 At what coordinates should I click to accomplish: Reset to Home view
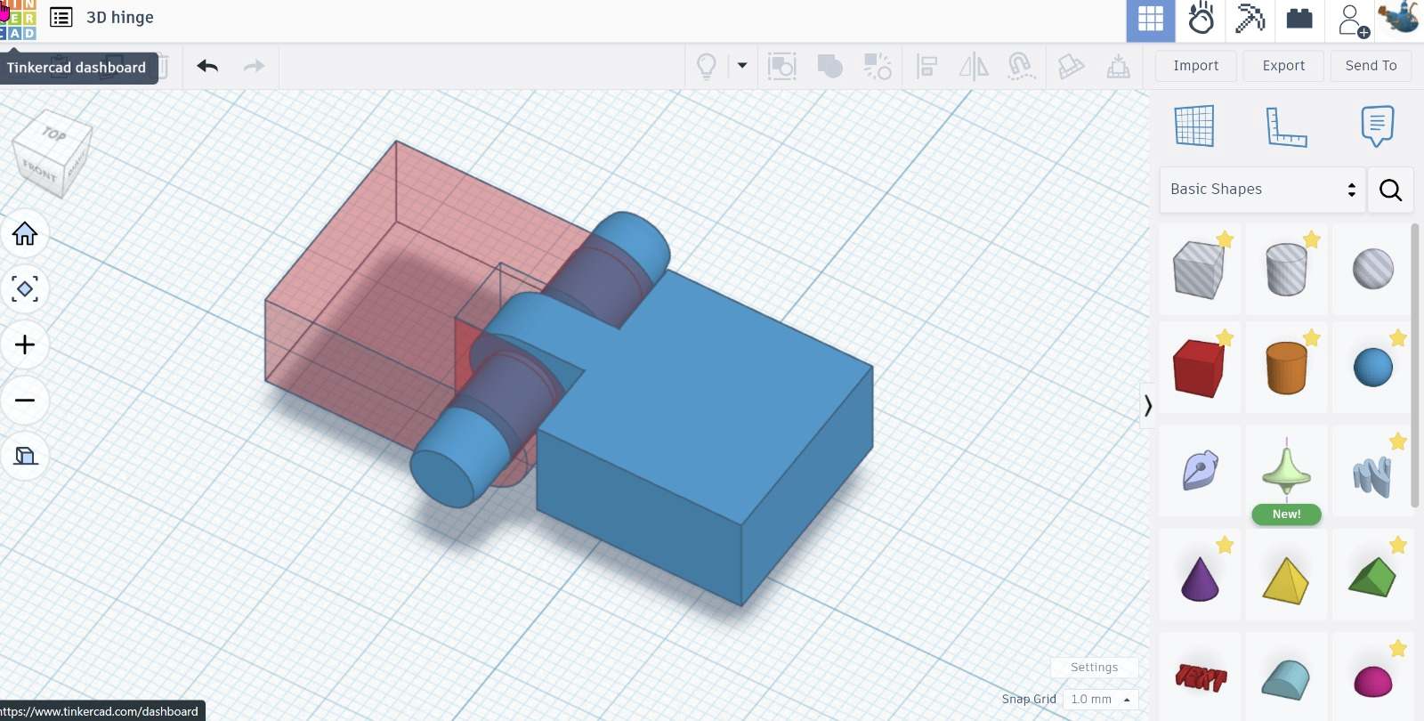click(25, 233)
